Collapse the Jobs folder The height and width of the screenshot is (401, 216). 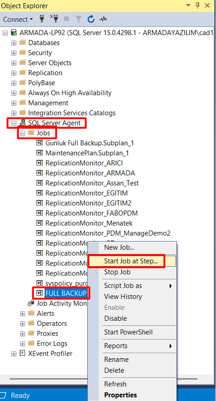(x=22, y=133)
